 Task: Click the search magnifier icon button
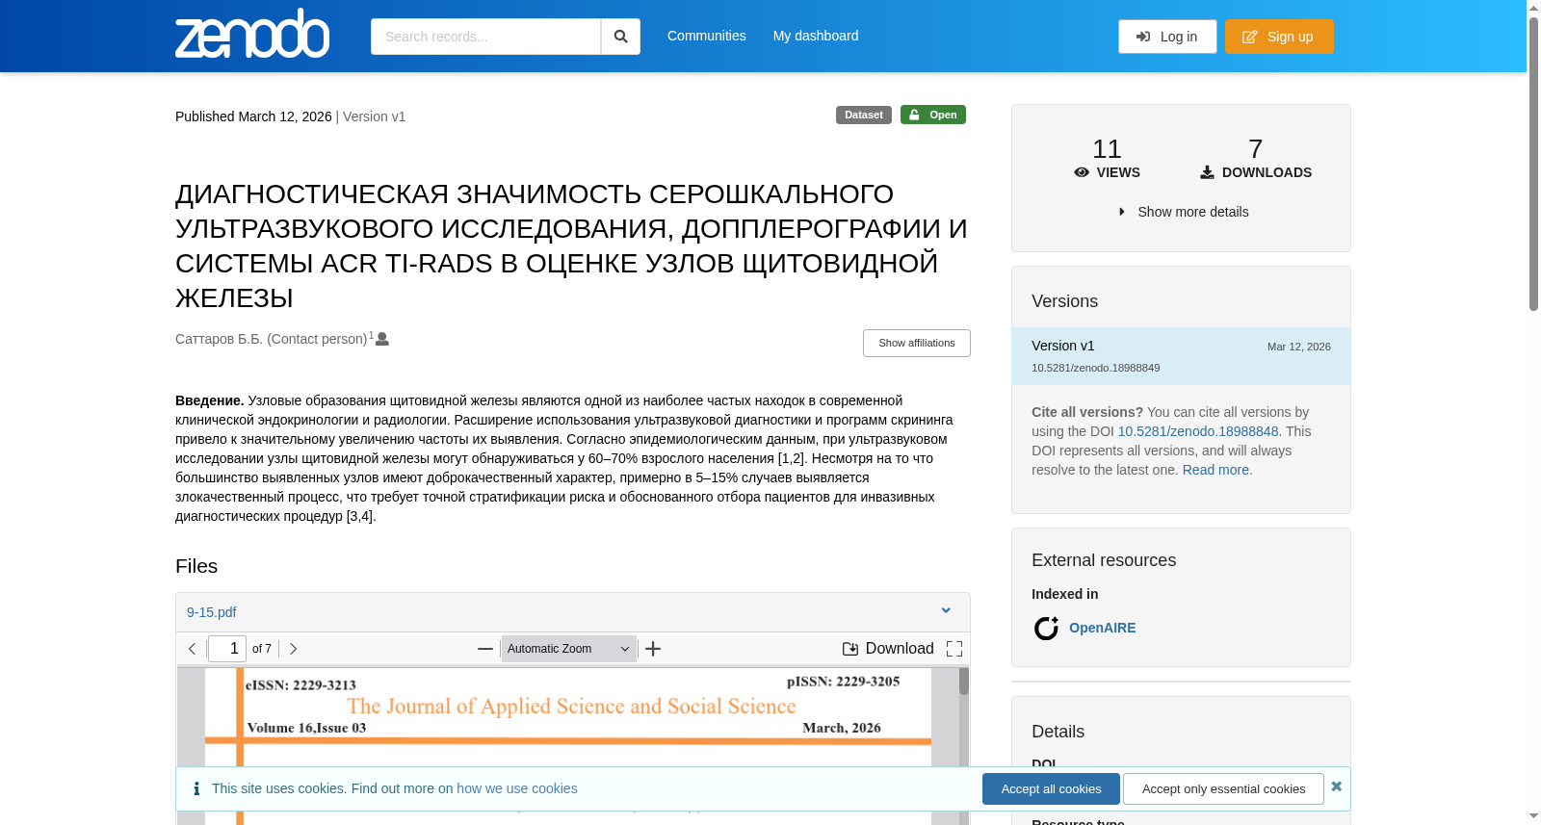[620, 37]
